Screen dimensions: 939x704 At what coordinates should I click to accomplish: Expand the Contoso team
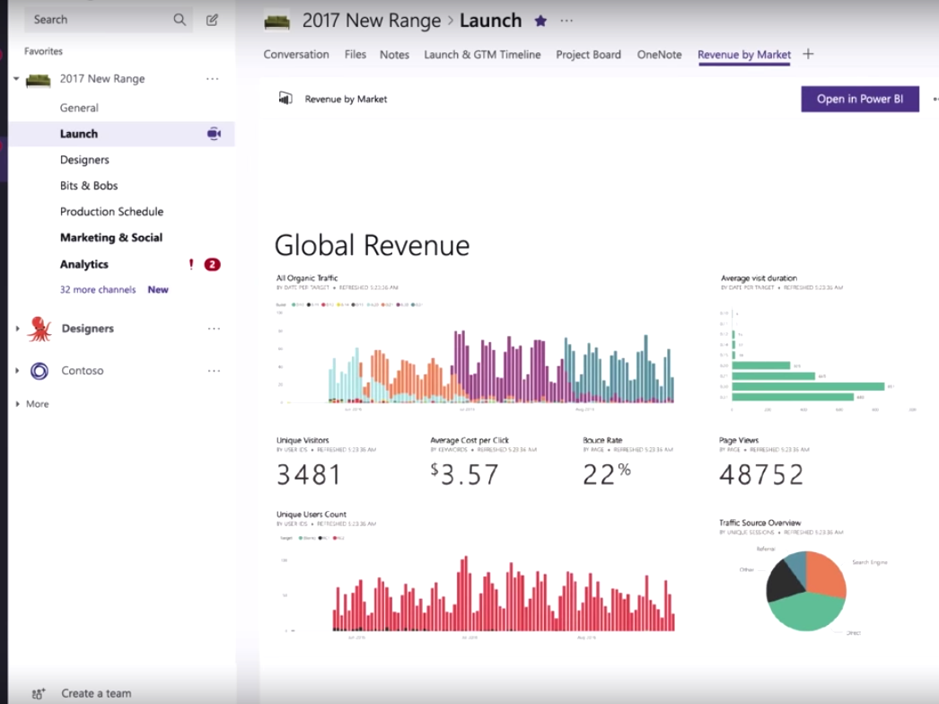coord(17,371)
